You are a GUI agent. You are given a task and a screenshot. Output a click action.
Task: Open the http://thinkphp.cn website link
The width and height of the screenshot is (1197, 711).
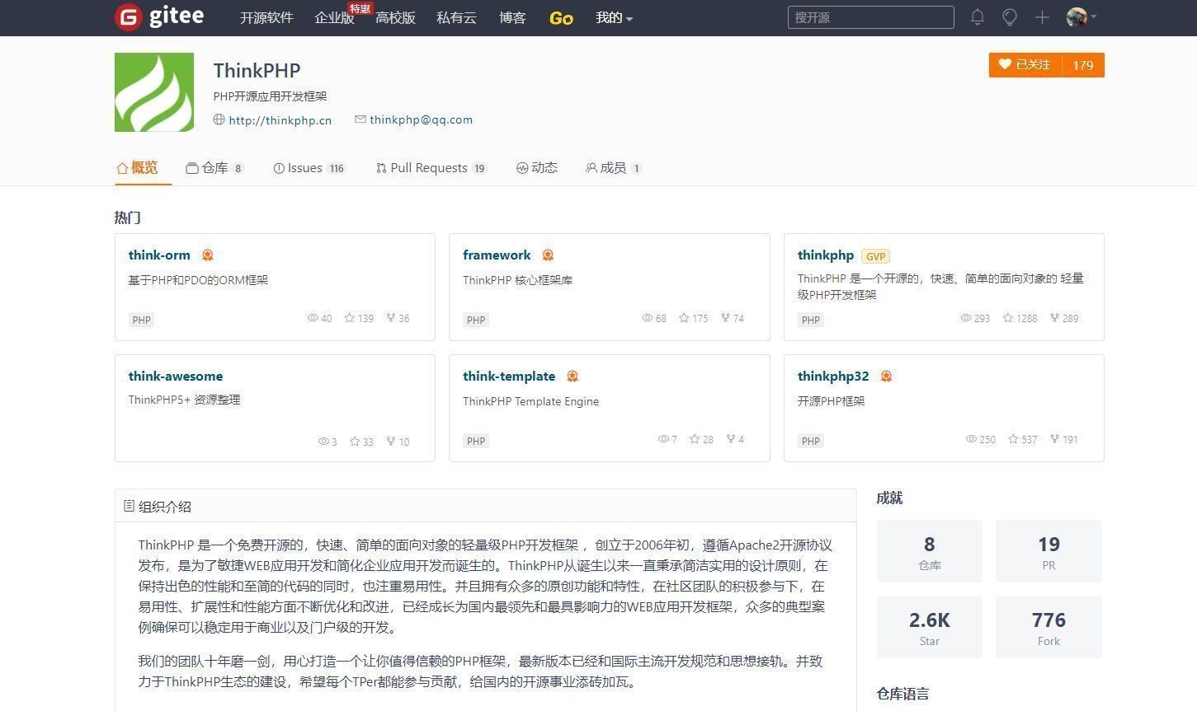[x=280, y=120]
